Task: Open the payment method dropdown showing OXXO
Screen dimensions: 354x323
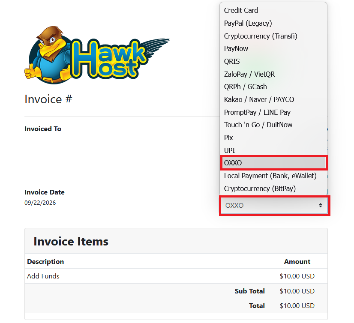Action: coord(274,205)
